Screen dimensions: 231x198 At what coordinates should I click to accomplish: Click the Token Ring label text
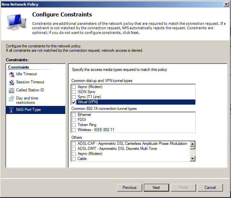(x=87, y=125)
